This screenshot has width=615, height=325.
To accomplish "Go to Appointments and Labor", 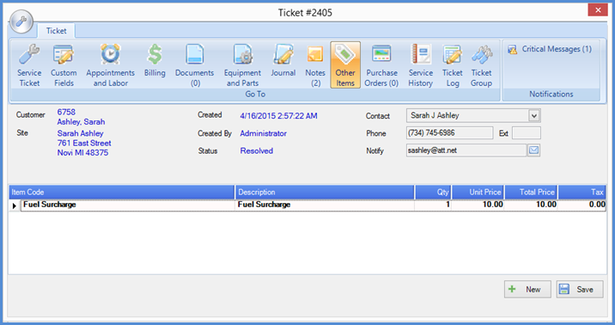I will 110,65.
